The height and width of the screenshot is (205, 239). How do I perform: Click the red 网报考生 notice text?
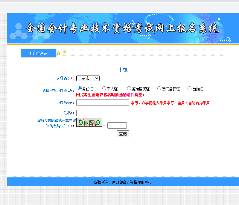(x=110, y=95)
